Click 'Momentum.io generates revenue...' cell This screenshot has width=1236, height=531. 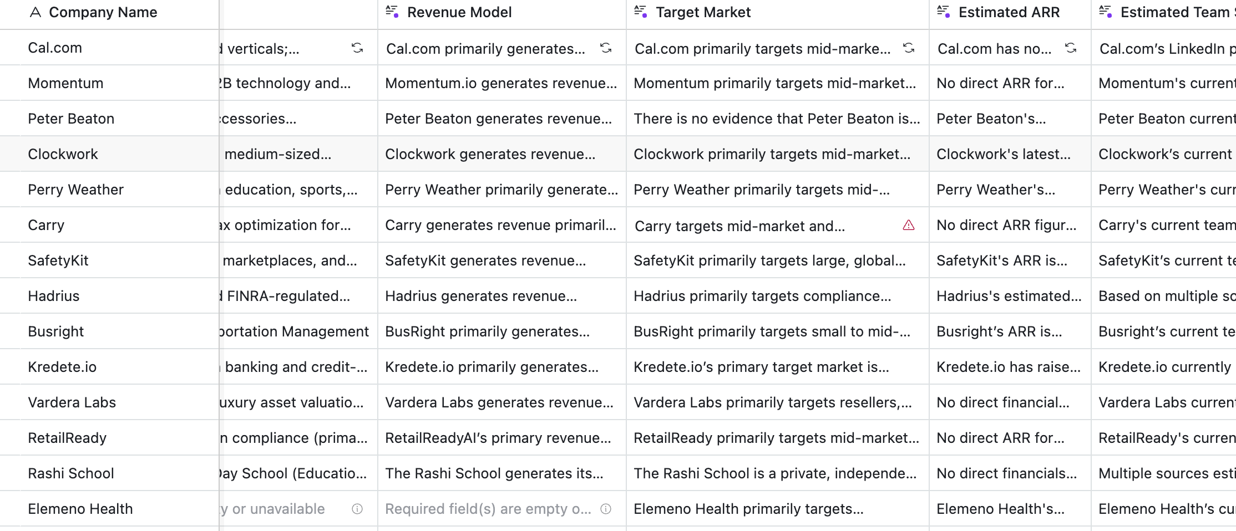click(x=502, y=83)
